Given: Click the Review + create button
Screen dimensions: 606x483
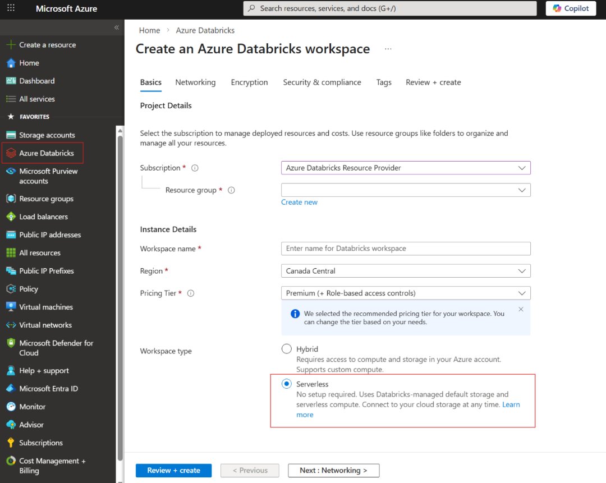Looking at the screenshot, I should [x=173, y=470].
